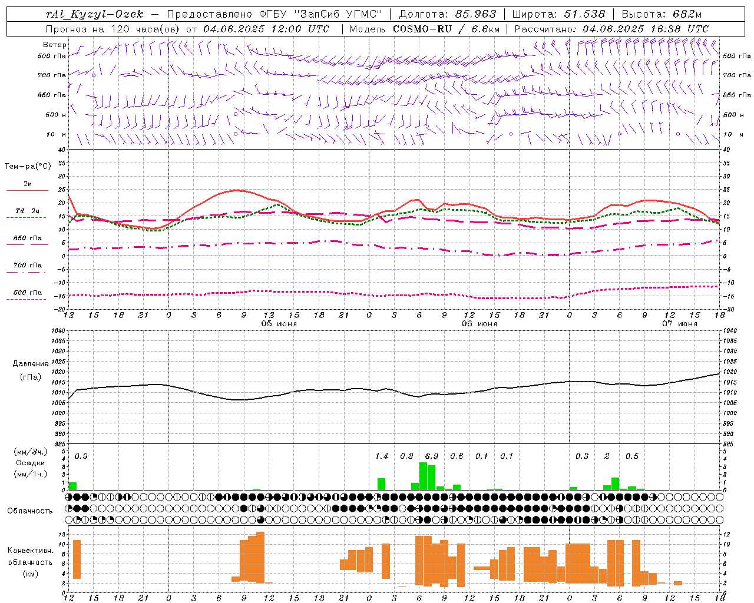The image size is (754, 603).
Task: Click the 'Облачность' cloudiness label
Action: (x=30, y=511)
